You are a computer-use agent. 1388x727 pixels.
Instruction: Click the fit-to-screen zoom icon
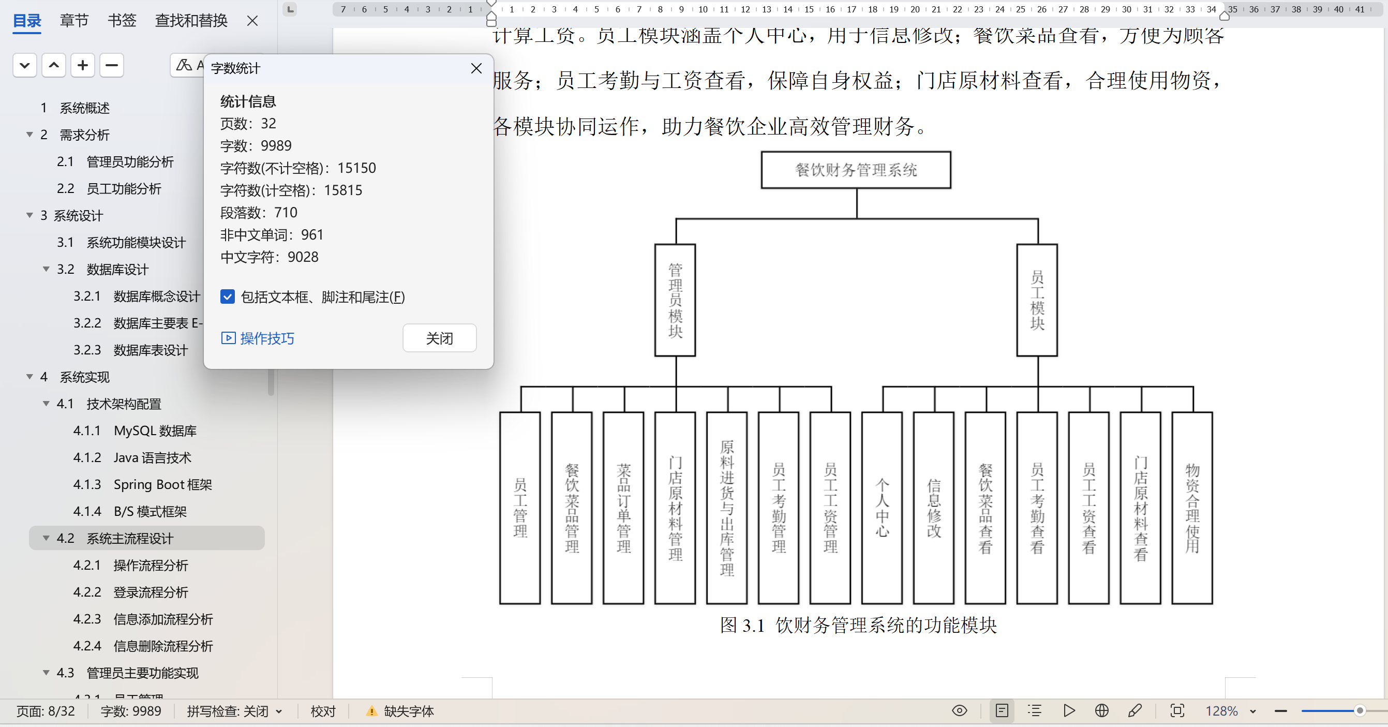tap(1177, 711)
